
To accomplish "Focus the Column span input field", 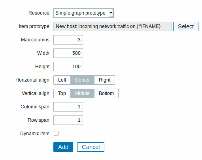I will point(68,107).
